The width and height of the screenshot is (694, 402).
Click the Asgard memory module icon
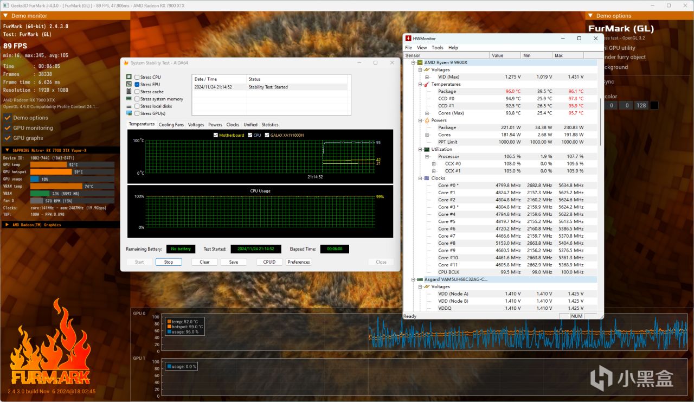click(420, 279)
